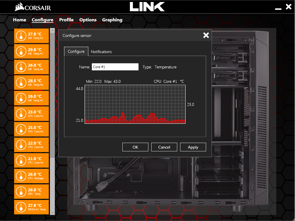Click the Apply button
This screenshot has width=295, height=221.
pos(193,147)
